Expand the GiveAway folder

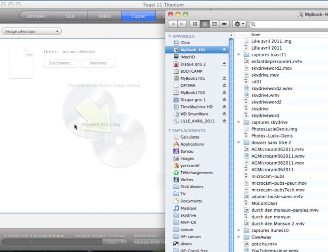239,237
